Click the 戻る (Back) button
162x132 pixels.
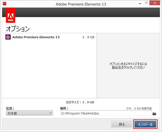121,124
